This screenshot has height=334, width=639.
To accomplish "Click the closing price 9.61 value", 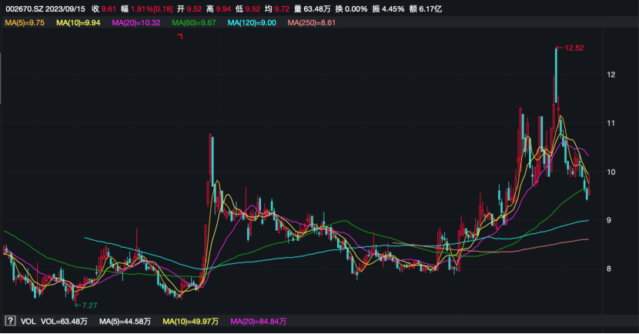I will pyautogui.click(x=109, y=8).
